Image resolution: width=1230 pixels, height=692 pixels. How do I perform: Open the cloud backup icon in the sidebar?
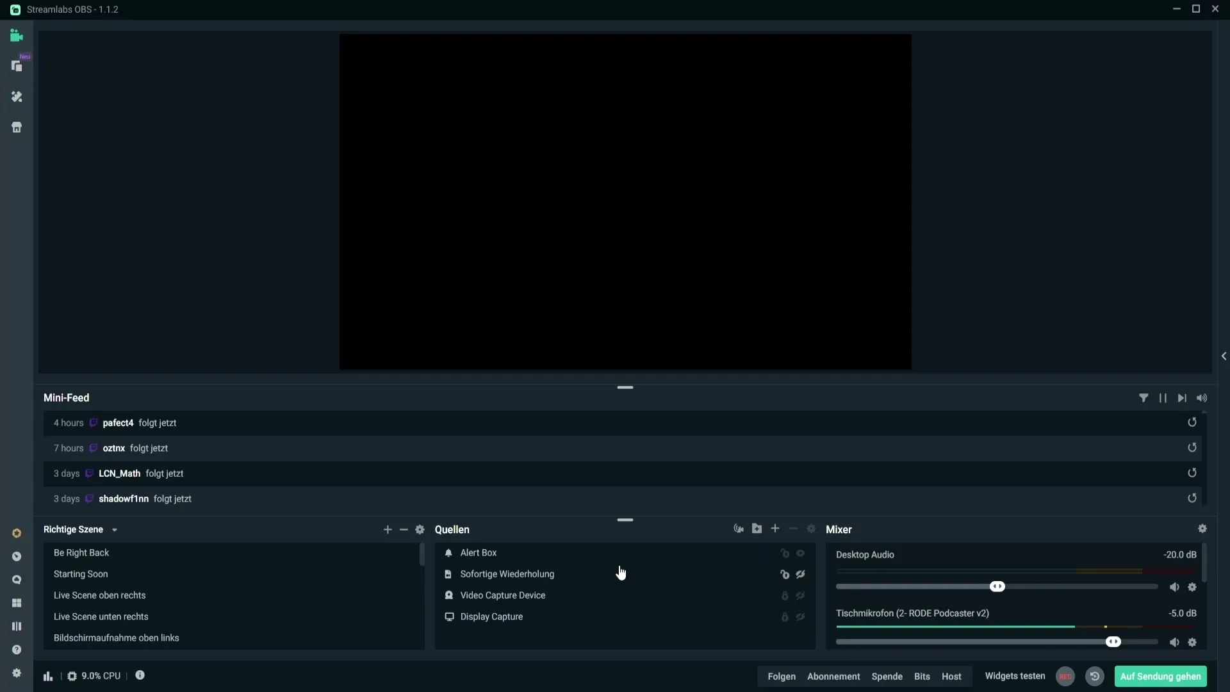[17, 580]
